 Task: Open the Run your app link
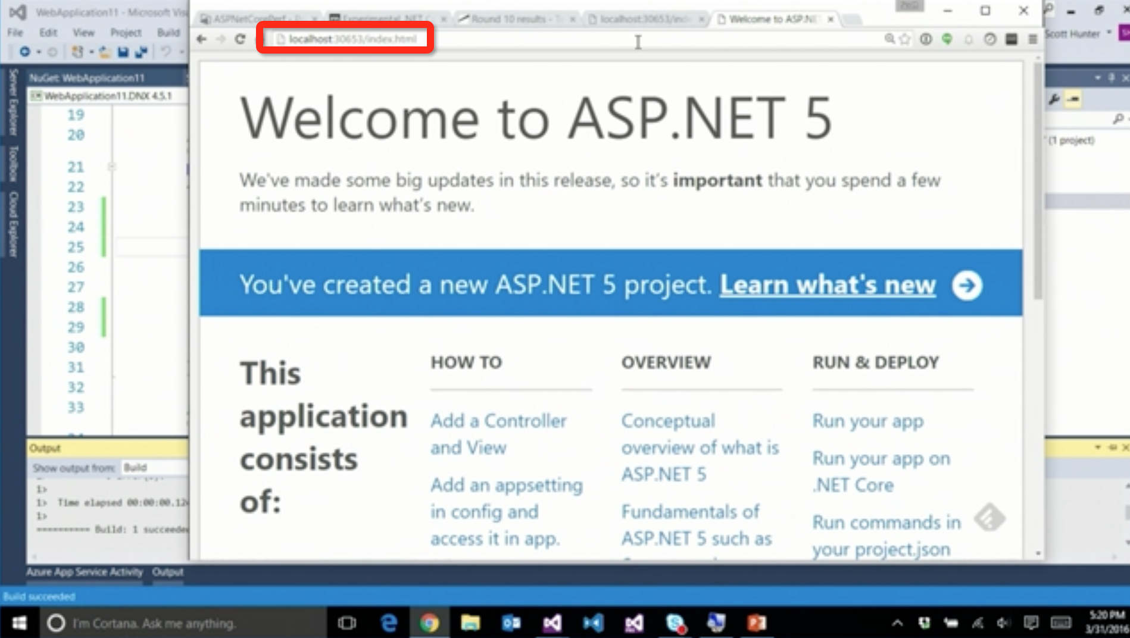point(868,421)
